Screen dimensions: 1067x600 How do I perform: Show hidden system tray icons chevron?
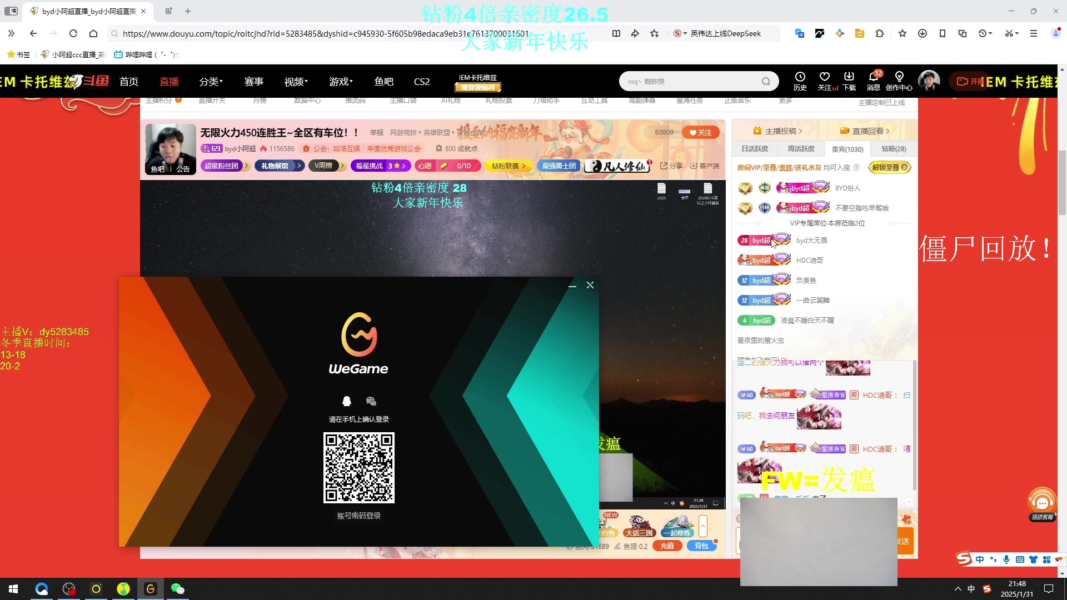coord(958,589)
